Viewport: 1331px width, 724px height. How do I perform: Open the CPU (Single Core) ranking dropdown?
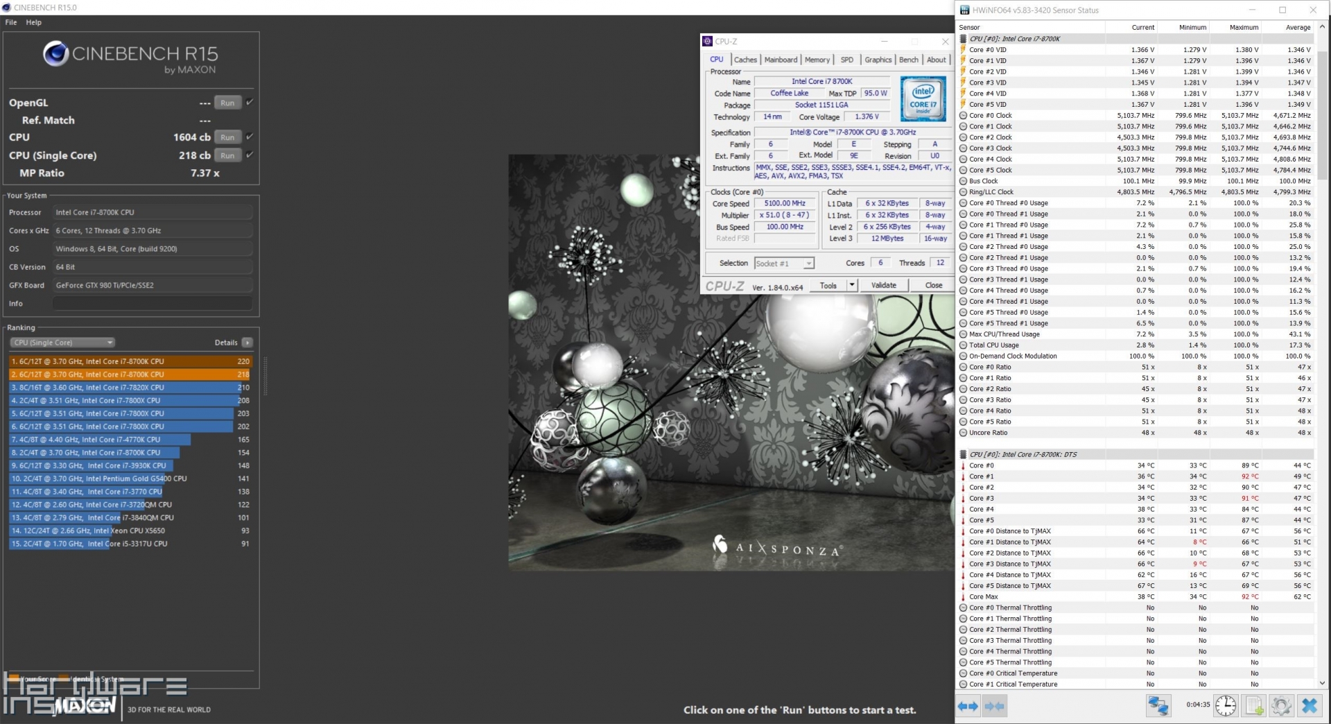click(62, 343)
